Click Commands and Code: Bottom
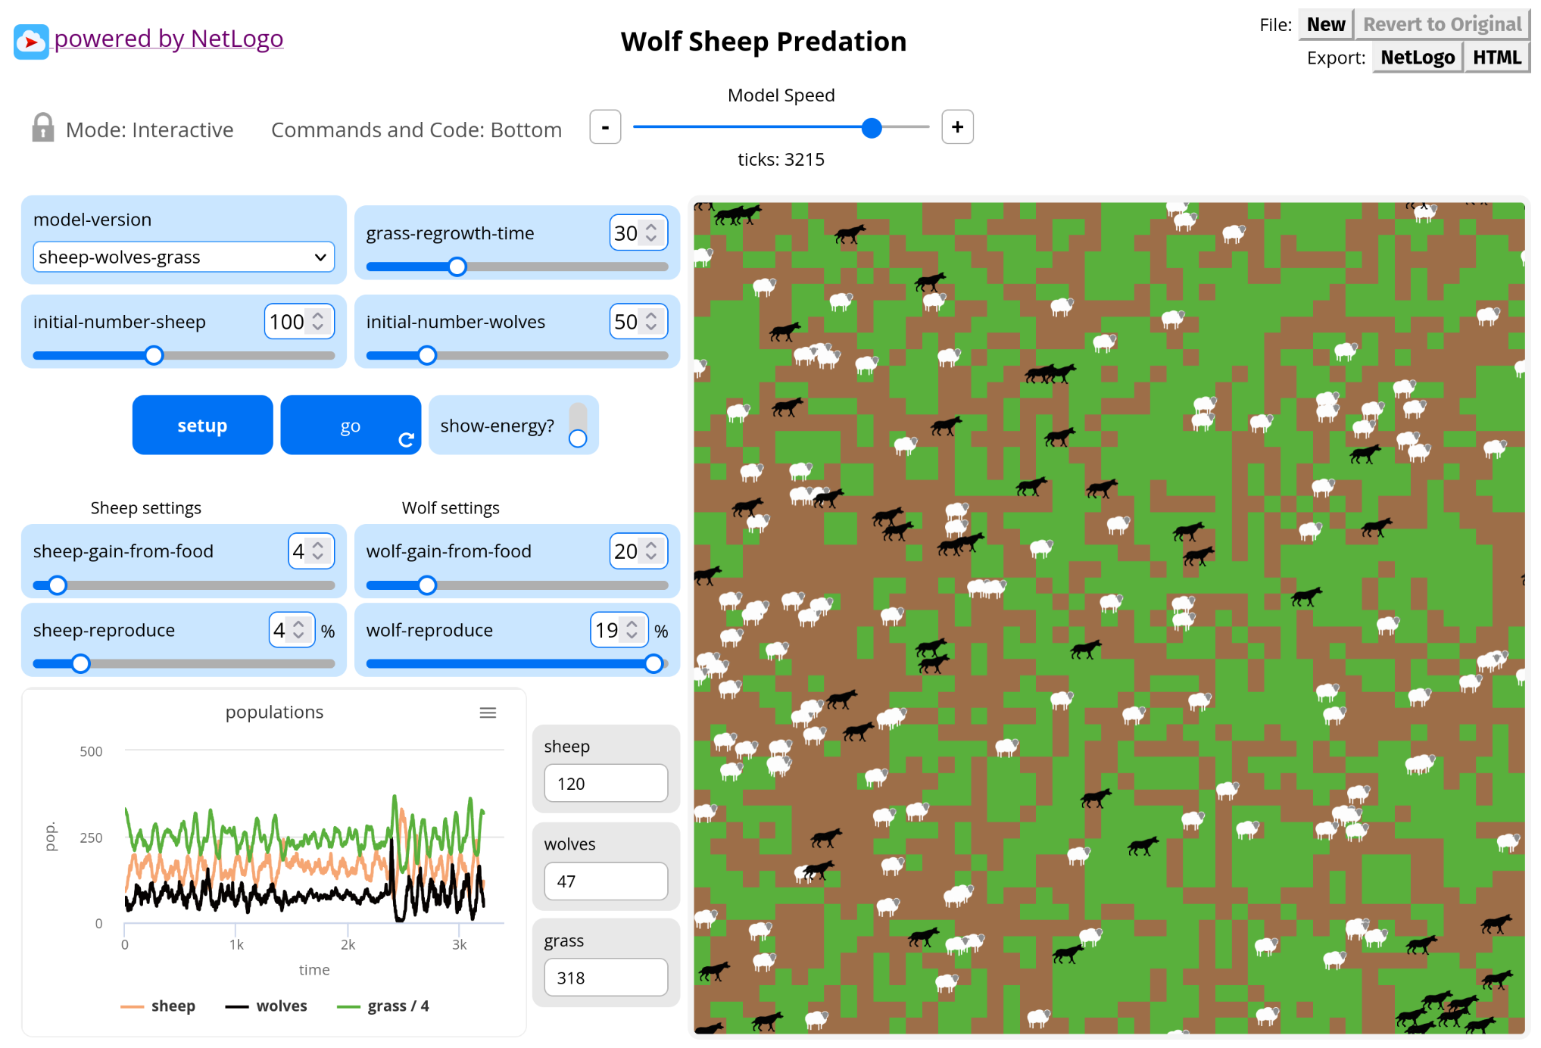 coord(416,130)
